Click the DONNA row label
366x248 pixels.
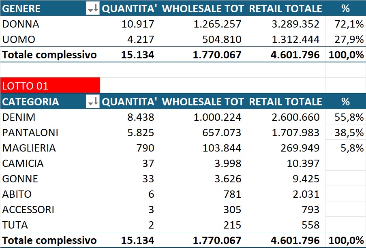[x=21, y=24]
